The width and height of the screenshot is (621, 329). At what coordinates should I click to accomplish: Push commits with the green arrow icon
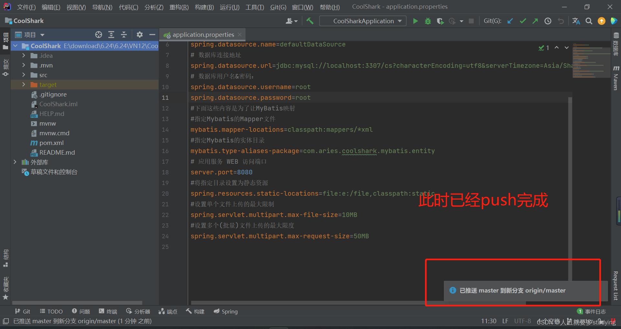pos(535,21)
